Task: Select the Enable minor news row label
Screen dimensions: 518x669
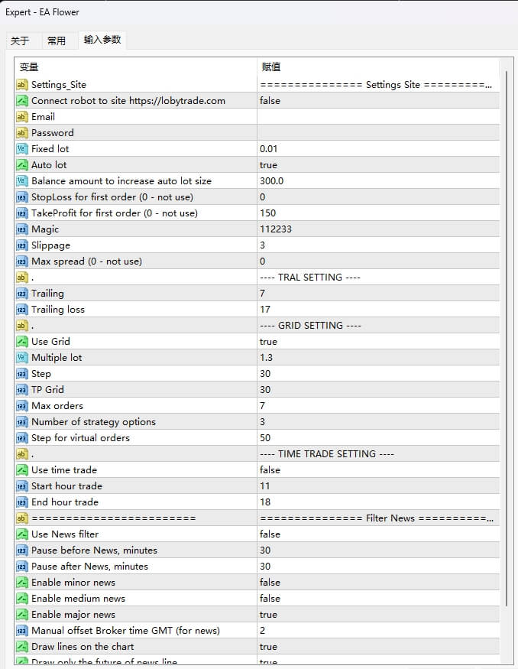Action: click(x=73, y=583)
